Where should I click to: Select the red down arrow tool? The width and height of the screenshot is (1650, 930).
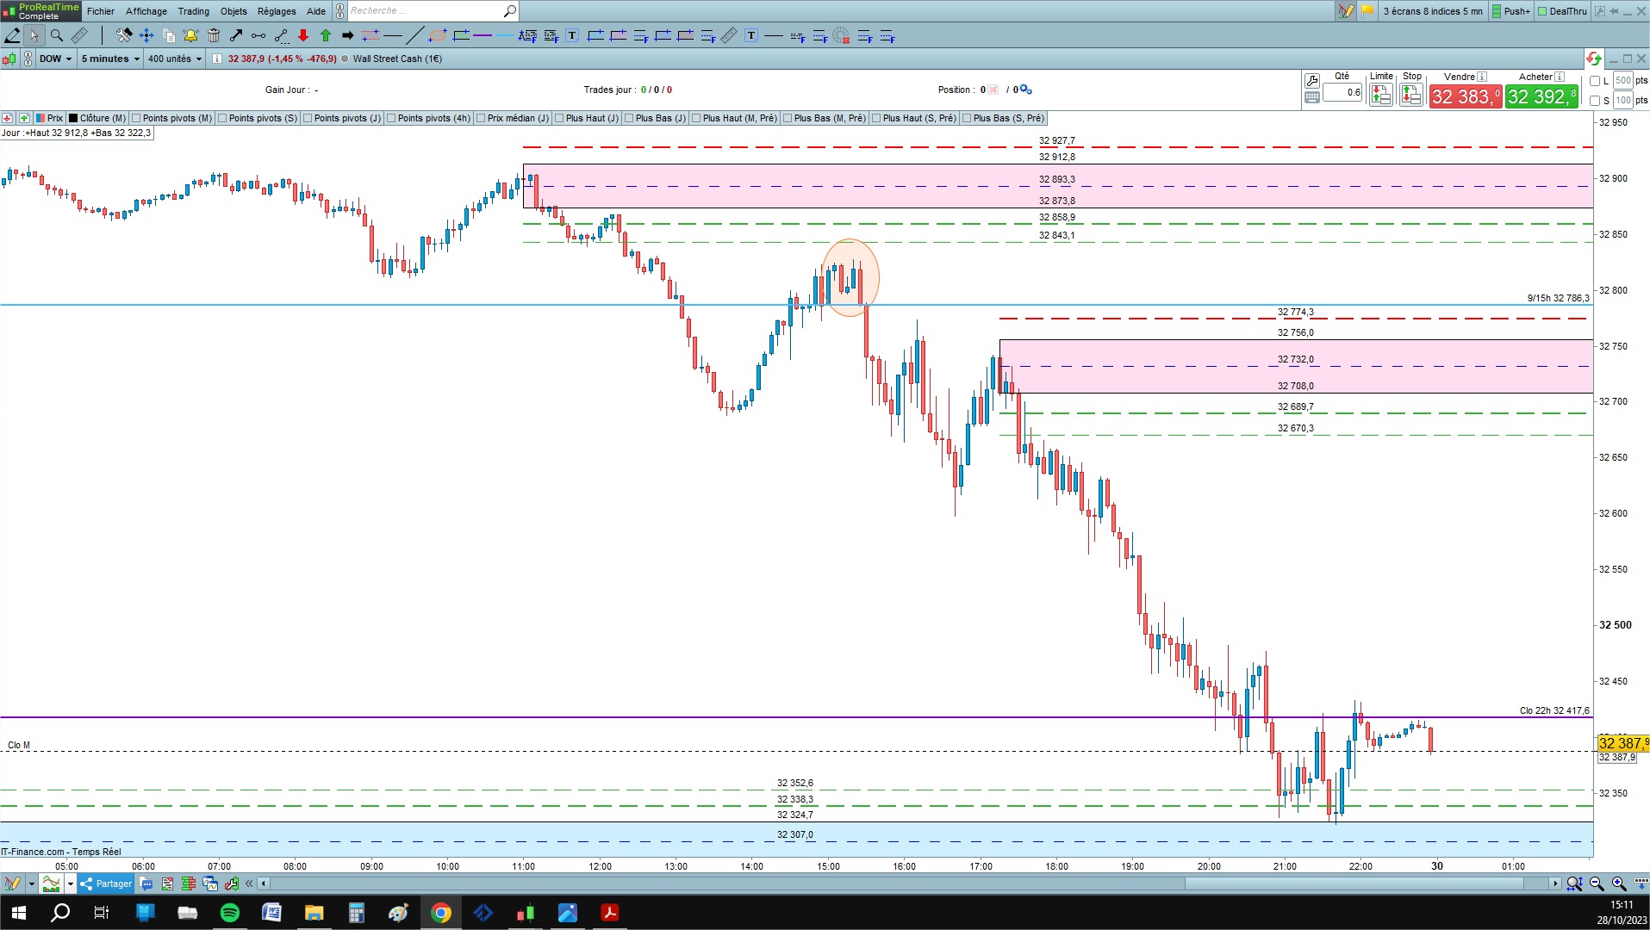coord(303,35)
